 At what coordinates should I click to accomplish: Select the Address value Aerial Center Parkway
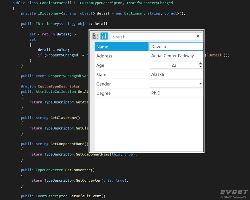click(x=172, y=56)
